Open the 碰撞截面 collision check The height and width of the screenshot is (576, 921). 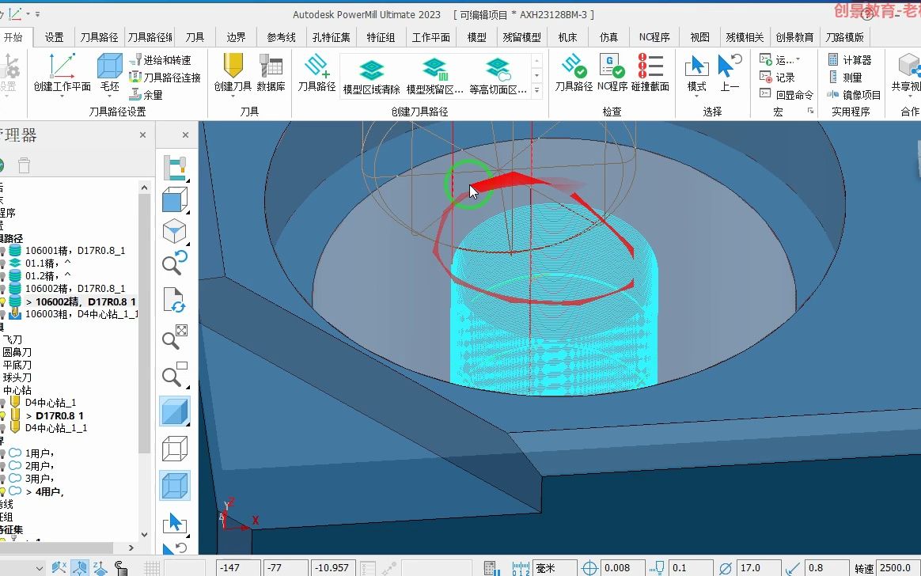pos(650,72)
